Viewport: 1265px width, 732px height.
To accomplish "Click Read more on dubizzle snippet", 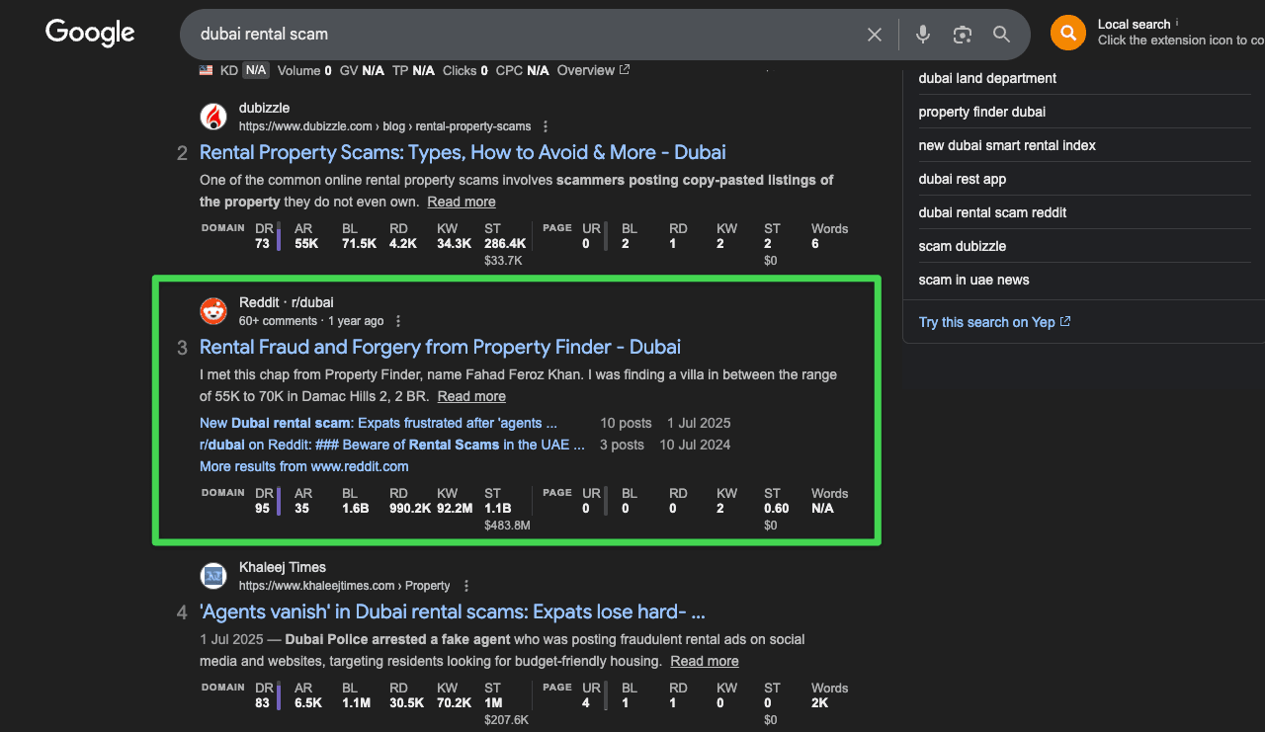I will point(462,202).
